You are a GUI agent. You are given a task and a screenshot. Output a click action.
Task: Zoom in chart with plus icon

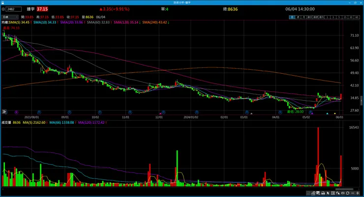pos(358,193)
